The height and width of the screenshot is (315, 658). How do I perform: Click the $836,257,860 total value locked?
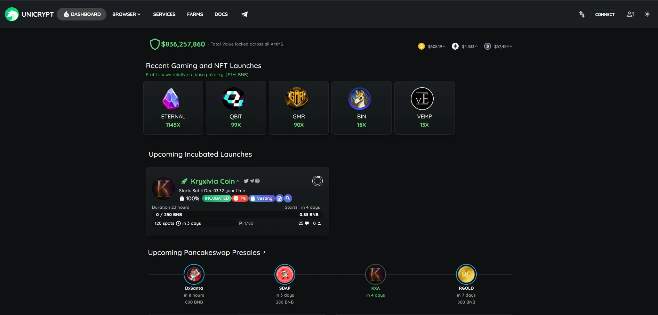[x=183, y=44]
